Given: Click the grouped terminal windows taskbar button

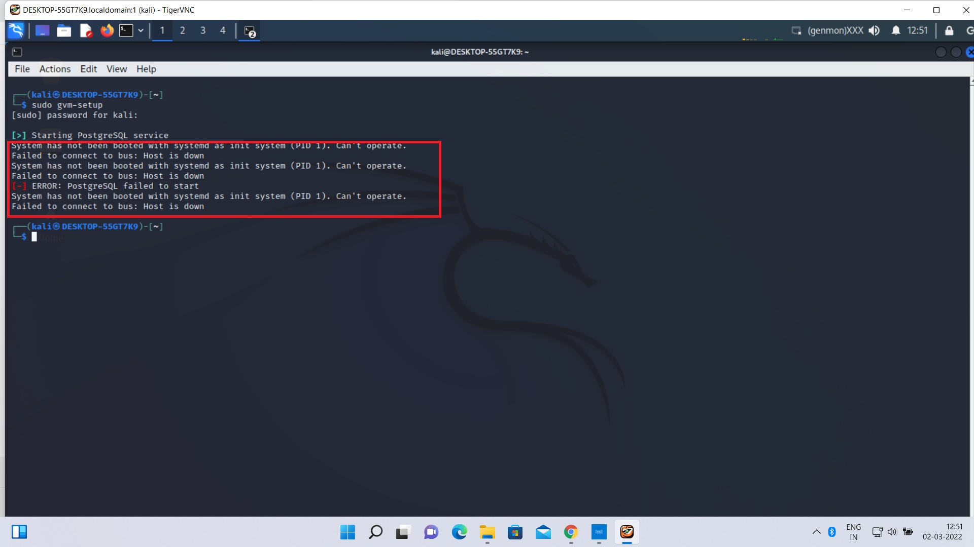Looking at the screenshot, I should 249,31.
